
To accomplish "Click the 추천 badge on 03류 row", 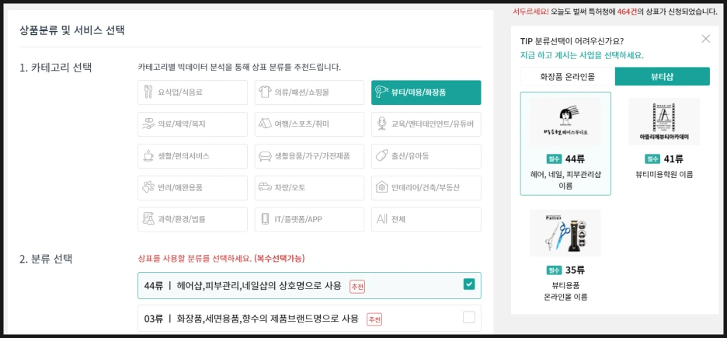I will pos(374,319).
